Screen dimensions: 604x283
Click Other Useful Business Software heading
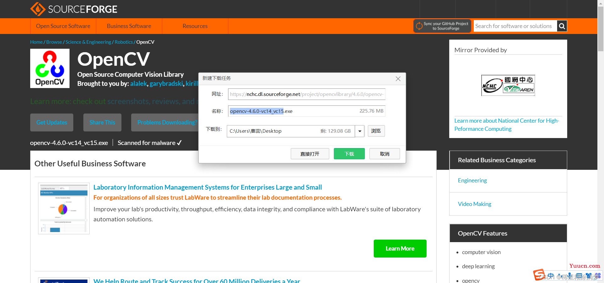coord(90,164)
